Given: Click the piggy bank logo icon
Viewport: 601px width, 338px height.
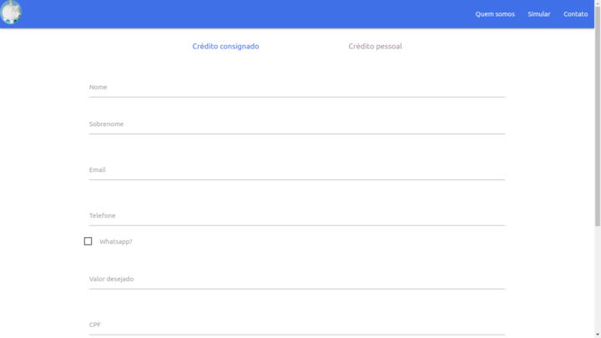Looking at the screenshot, I should pyautogui.click(x=12, y=13).
